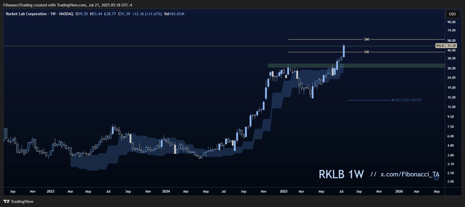Click the 6.00 price axis label
The height and width of the screenshot is (207, 465).
[x=450, y=136]
